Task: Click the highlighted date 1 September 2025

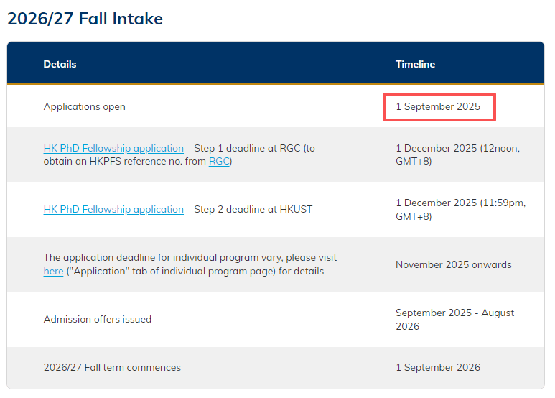Action: 438,106
